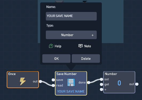Click the get input port on Number node
Viewport: 142px width, 100px height.
pos(102,84)
